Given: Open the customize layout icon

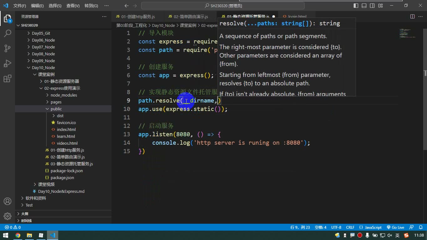Looking at the screenshot, I should click(380, 6).
